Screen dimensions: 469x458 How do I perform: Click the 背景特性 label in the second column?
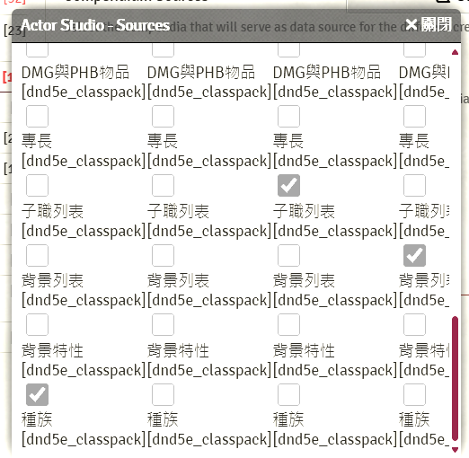(x=178, y=350)
